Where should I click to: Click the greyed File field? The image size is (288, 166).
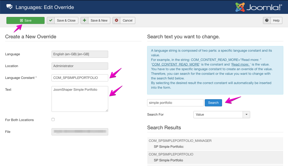[80, 132]
